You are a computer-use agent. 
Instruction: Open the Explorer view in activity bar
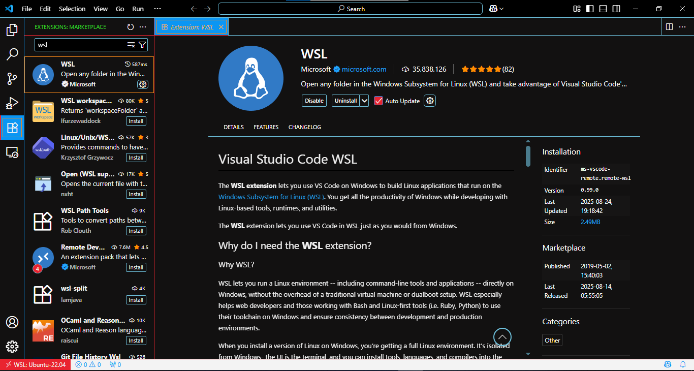(12, 30)
